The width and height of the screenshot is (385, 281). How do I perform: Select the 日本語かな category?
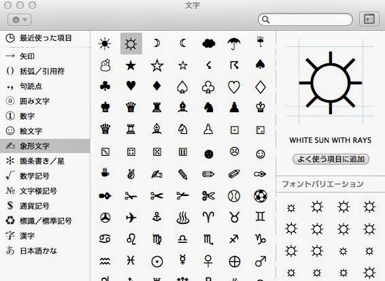(45, 251)
